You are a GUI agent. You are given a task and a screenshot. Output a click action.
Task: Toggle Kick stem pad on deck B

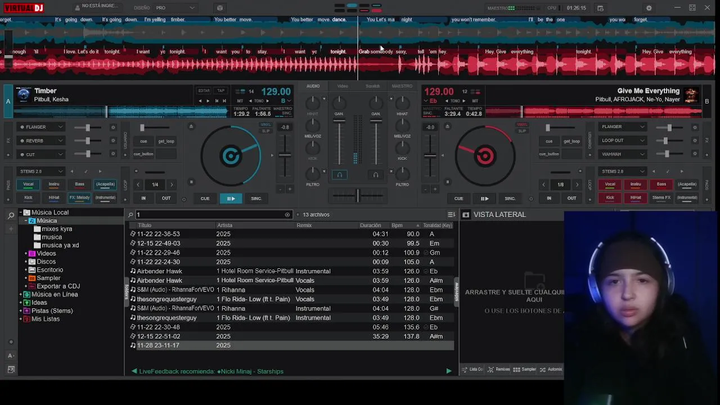610,197
